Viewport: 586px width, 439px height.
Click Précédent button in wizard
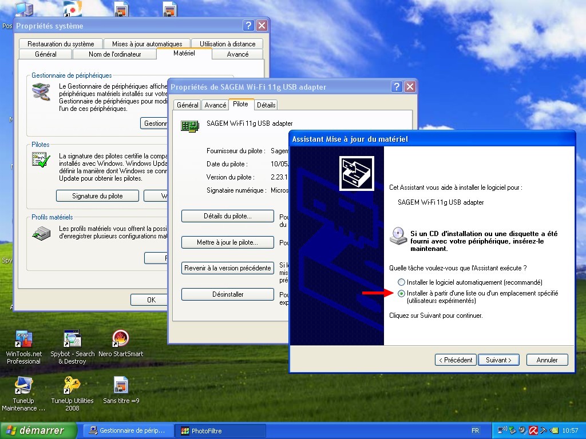pyautogui.click(x=456, y=360)
